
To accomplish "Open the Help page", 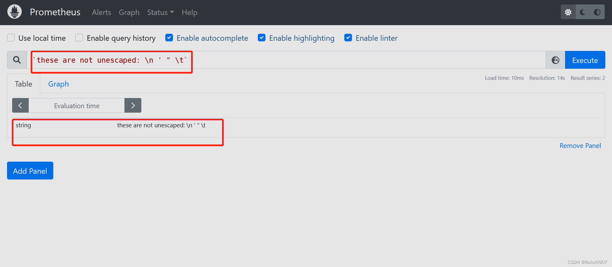I will coord(190,12).
